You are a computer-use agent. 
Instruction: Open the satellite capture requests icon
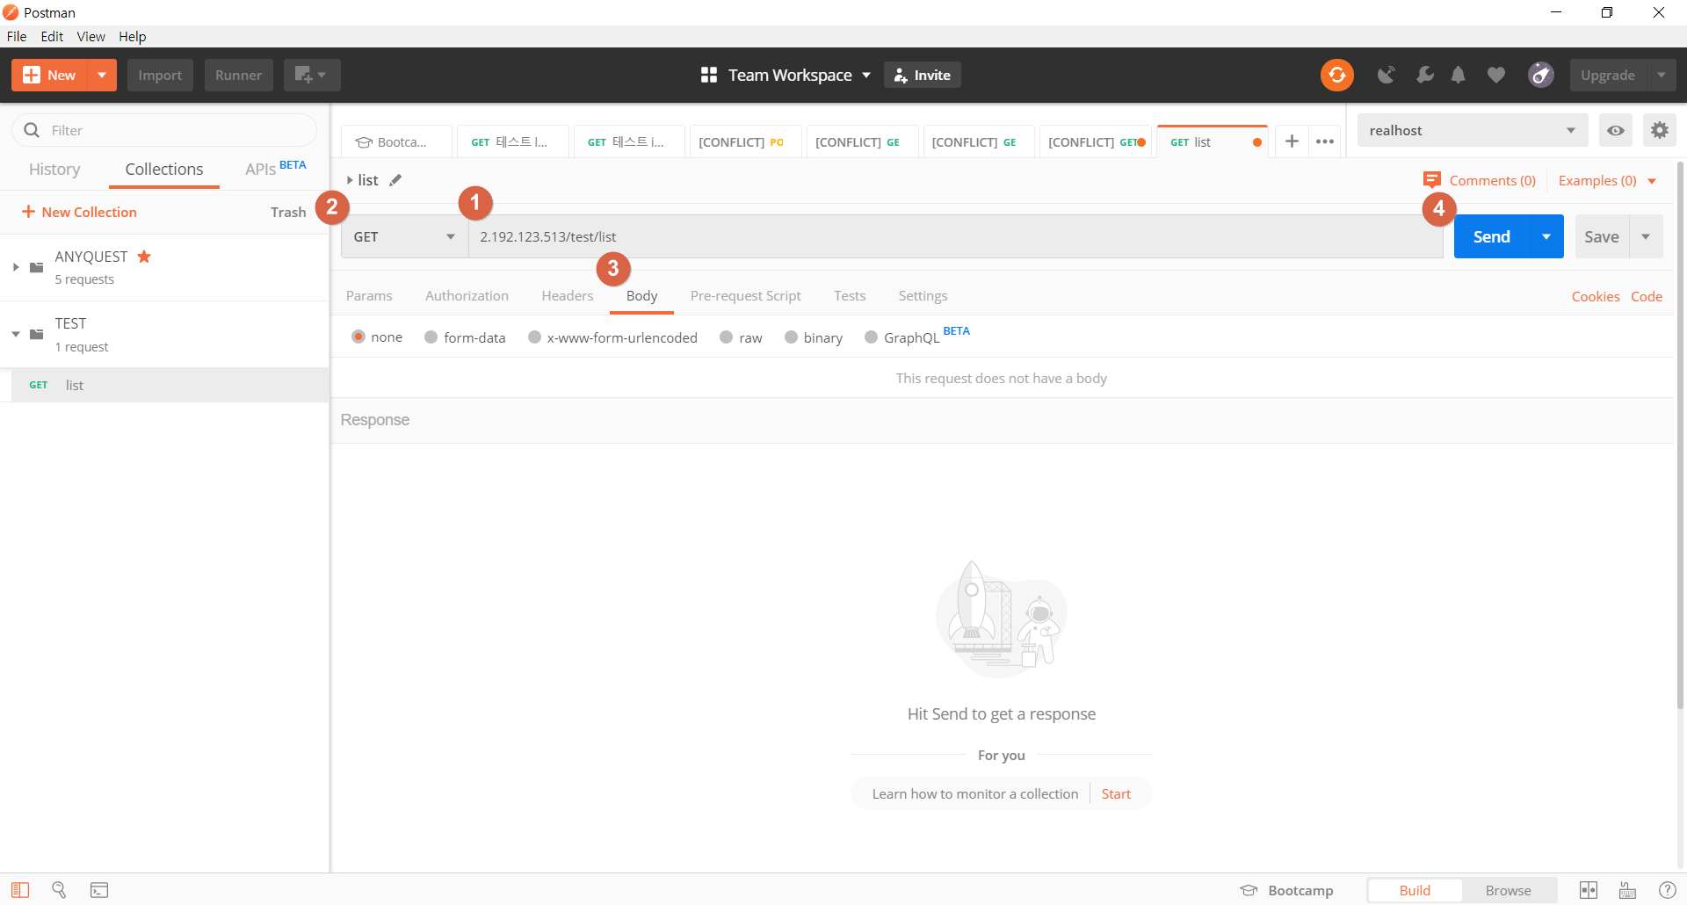click(1386, 75)
